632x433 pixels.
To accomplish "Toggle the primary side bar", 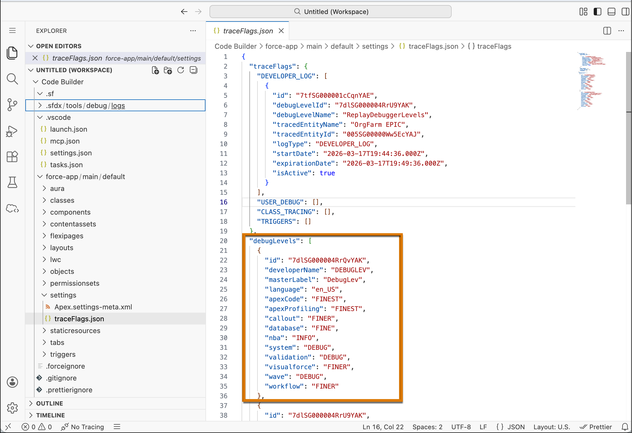I will coord(597,12).
